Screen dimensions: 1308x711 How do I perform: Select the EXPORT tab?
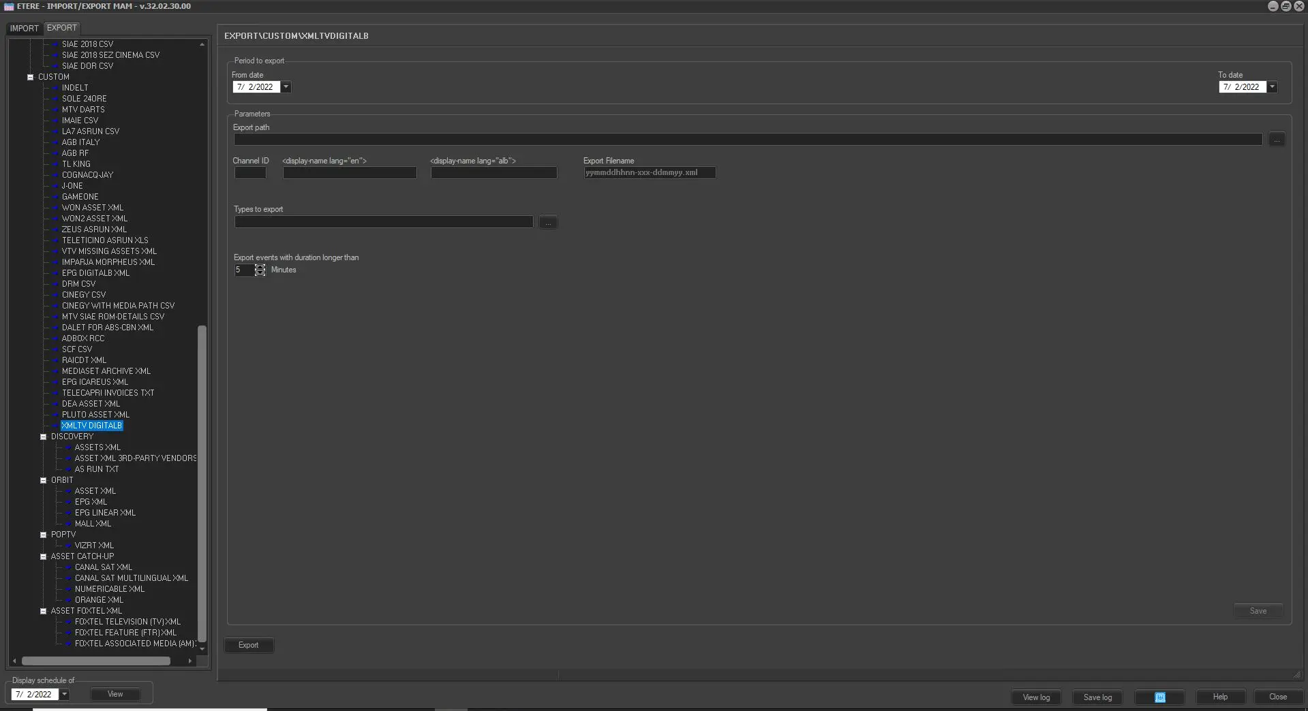[62, 28]
